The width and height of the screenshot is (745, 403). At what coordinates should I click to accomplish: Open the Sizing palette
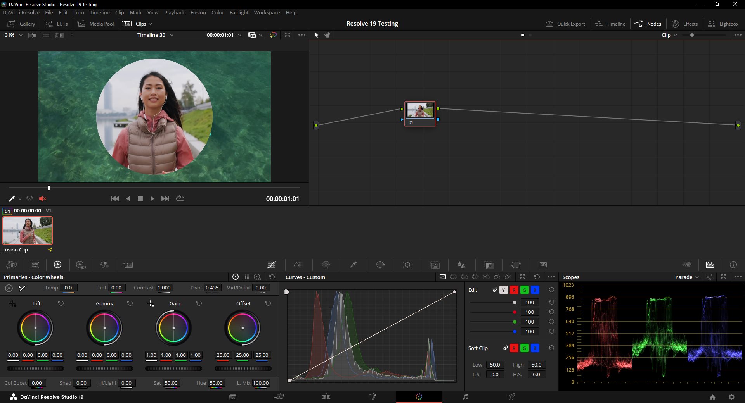[x=516, y=265]
